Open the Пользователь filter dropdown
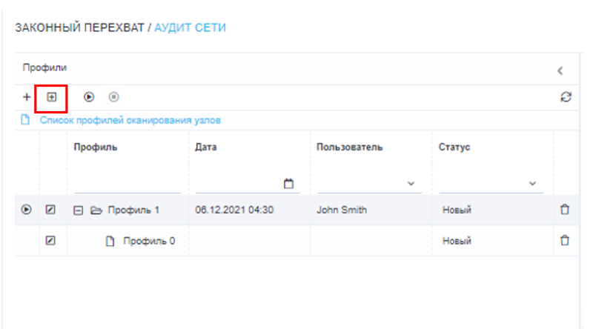The height and width of the screenshot is (329, 593). pos(410,183)
